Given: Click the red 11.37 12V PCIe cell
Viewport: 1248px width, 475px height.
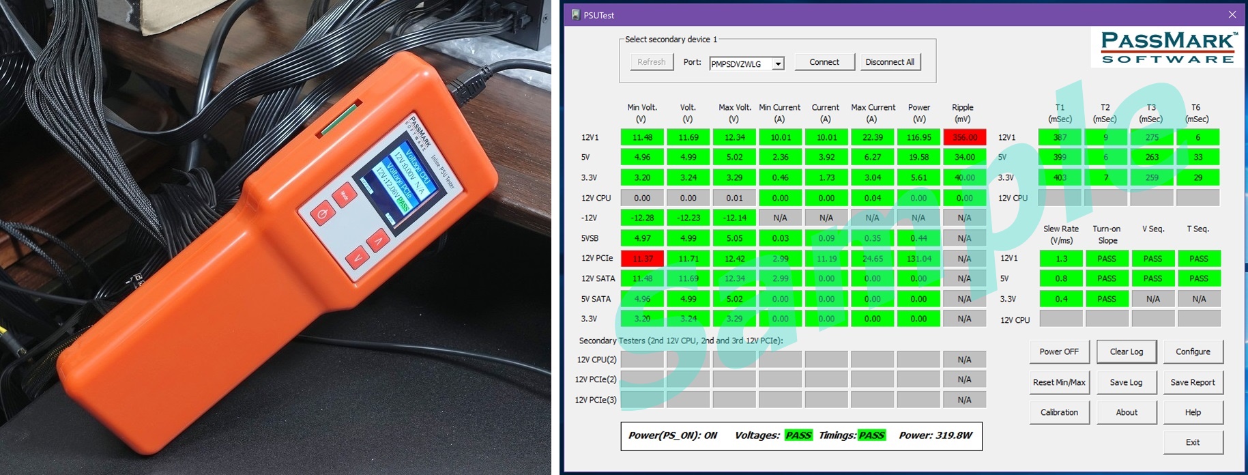Looking at the screenshot, I should (642, 259).
